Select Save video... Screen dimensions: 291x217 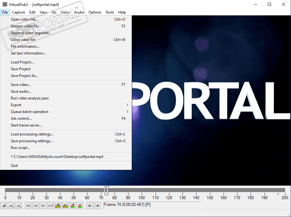point(66,85)
